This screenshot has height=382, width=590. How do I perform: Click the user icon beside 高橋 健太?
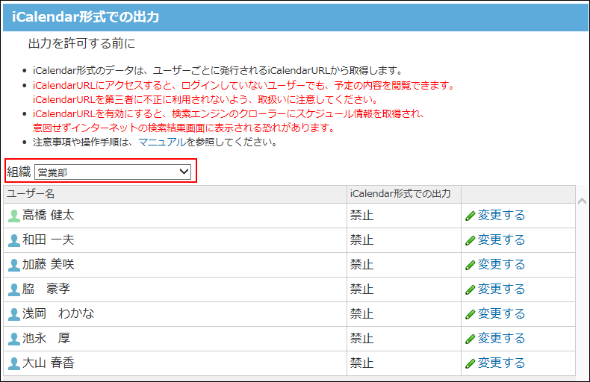click(x=14, y=216)
